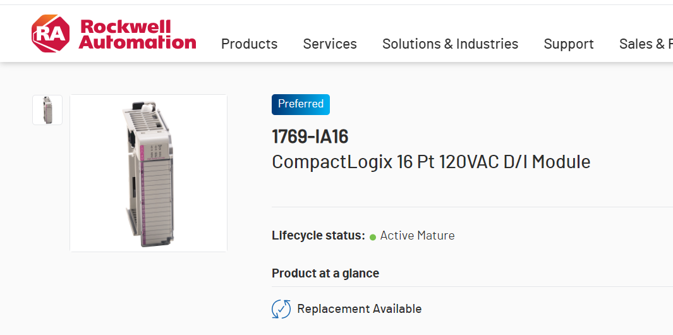Click the Lifecycle status label
Viewport: 673px width, 335px height.
318,236
